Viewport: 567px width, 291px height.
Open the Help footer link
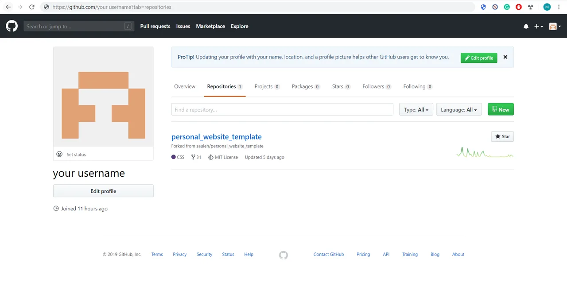pos(249,255)
